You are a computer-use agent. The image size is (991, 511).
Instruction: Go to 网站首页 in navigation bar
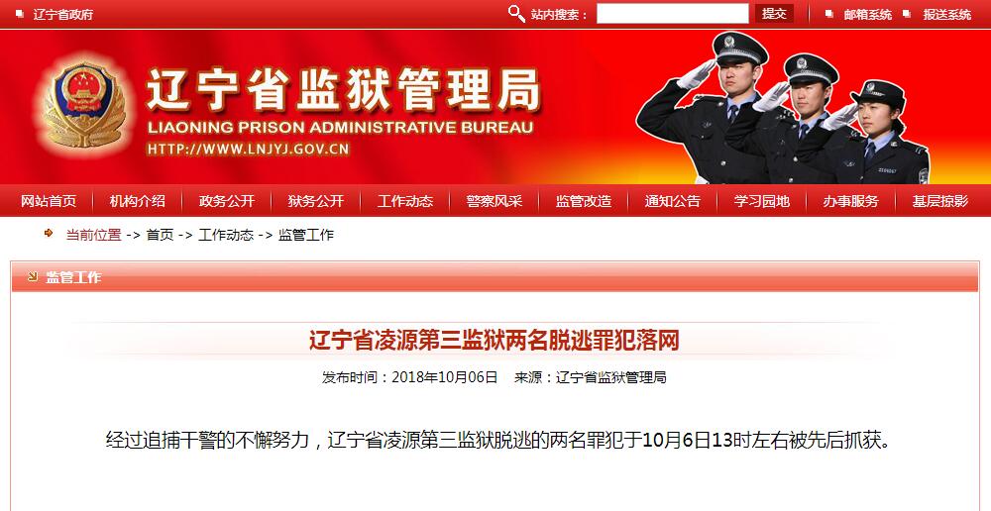tap(48, 201)
